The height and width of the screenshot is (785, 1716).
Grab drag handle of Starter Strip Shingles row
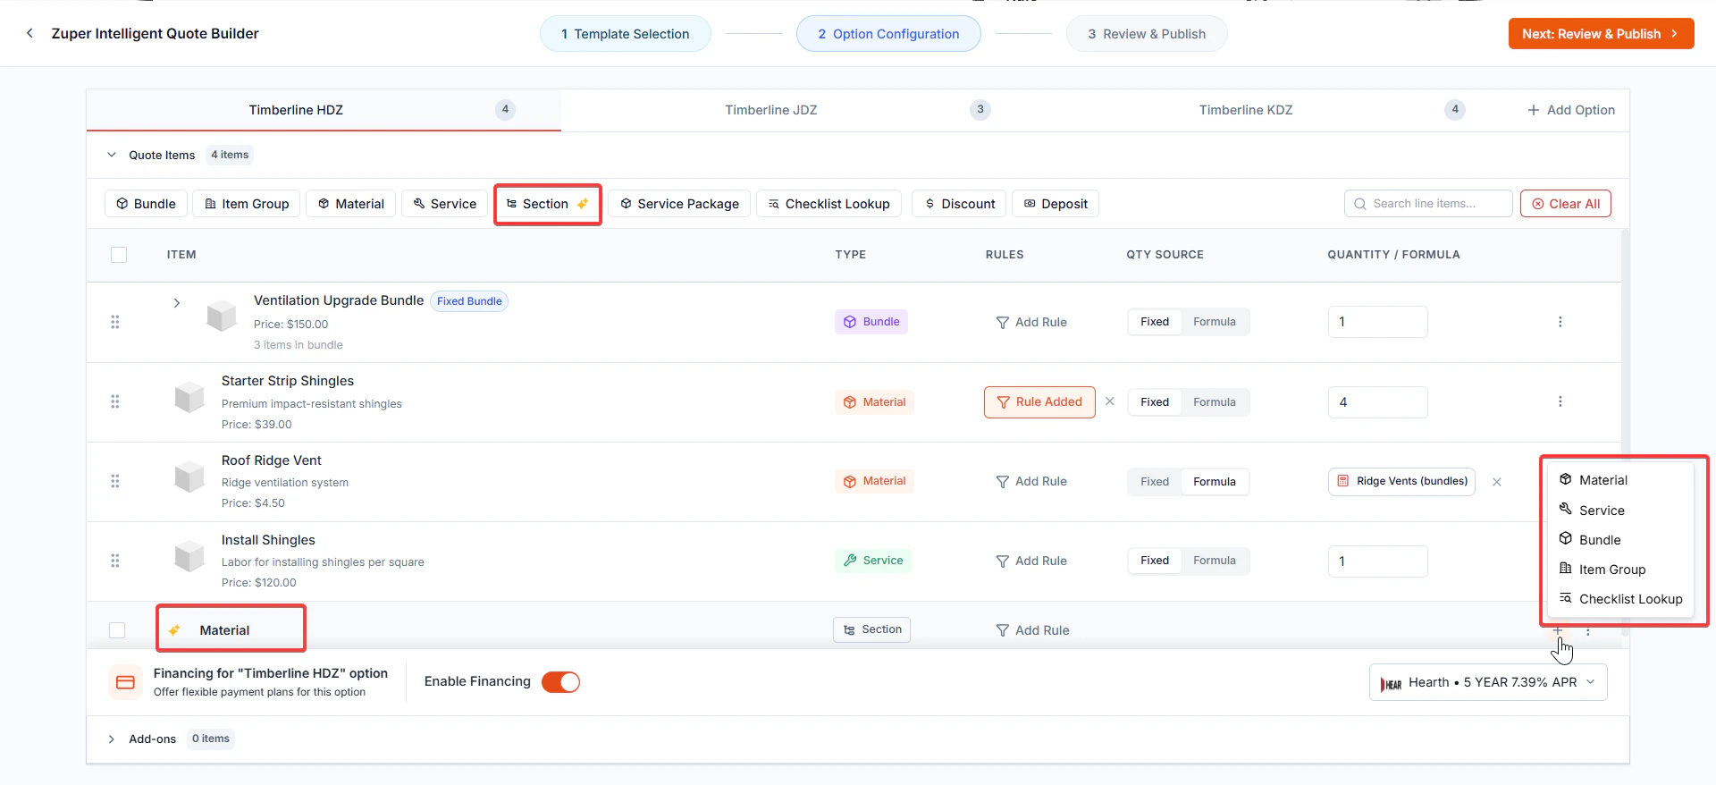coord(114,401)
